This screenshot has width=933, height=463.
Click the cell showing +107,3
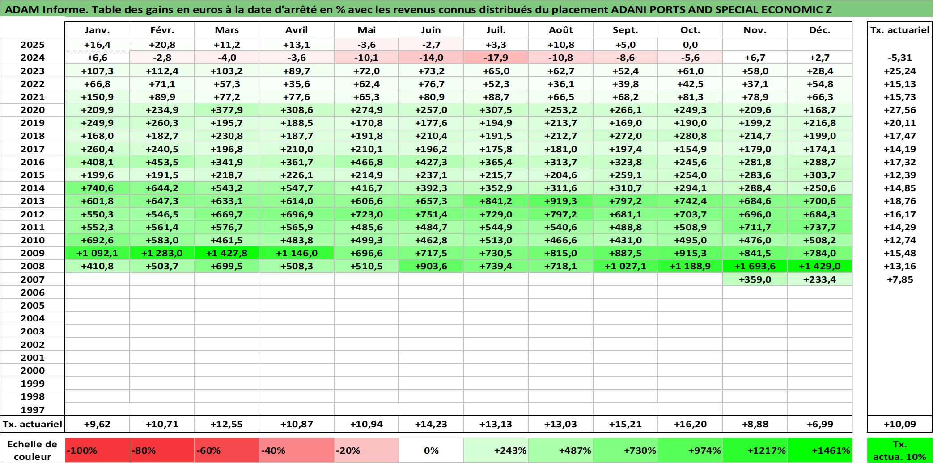point(98,71)
